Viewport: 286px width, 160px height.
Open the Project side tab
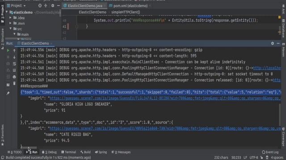(x=2, y=14)
